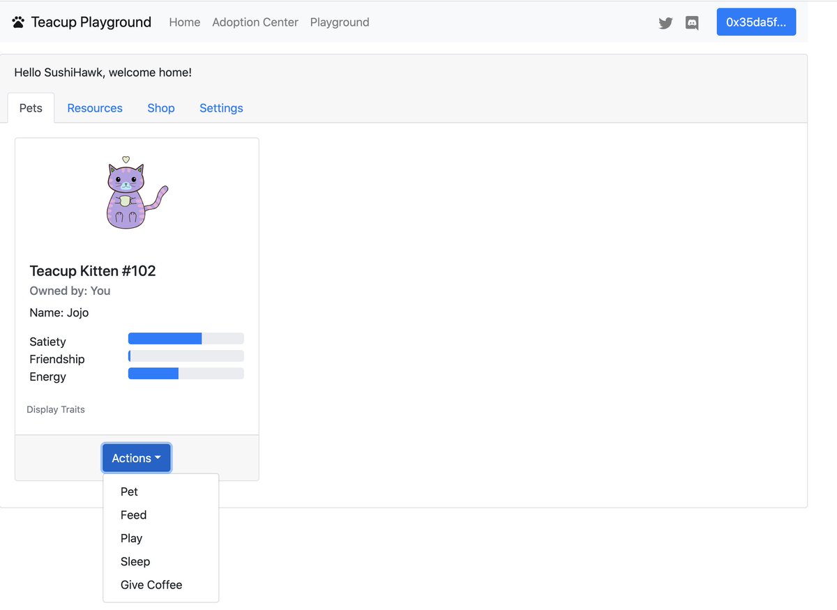Click the 'Hello SushiHawk, welcome home!' greeting
This screenshot has width=837, height=610.
click(103, 73)
